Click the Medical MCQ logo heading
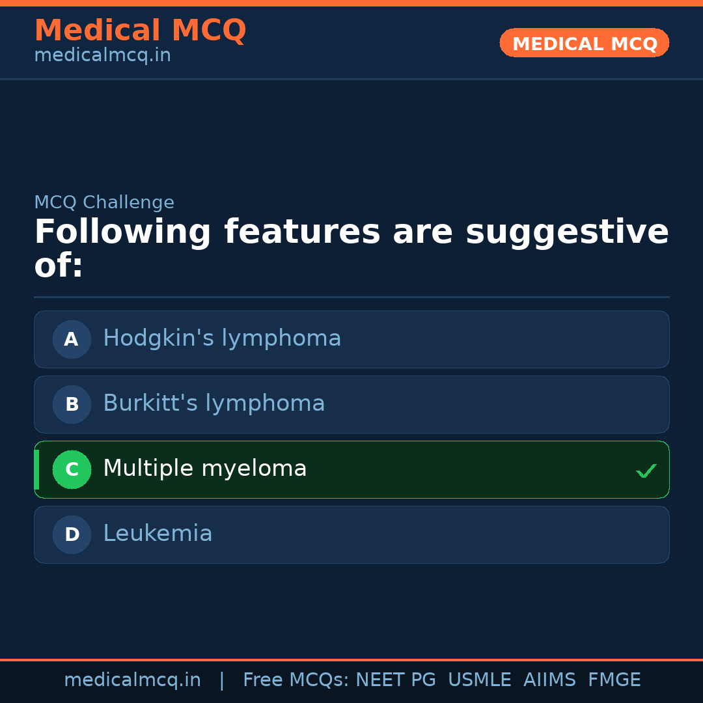Viewport: 703px width, 703px height. coord(140,30)
